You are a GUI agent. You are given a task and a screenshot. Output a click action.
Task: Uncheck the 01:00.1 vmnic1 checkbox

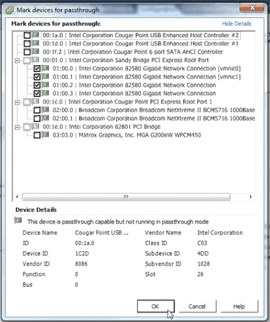(x=37, y=77)
